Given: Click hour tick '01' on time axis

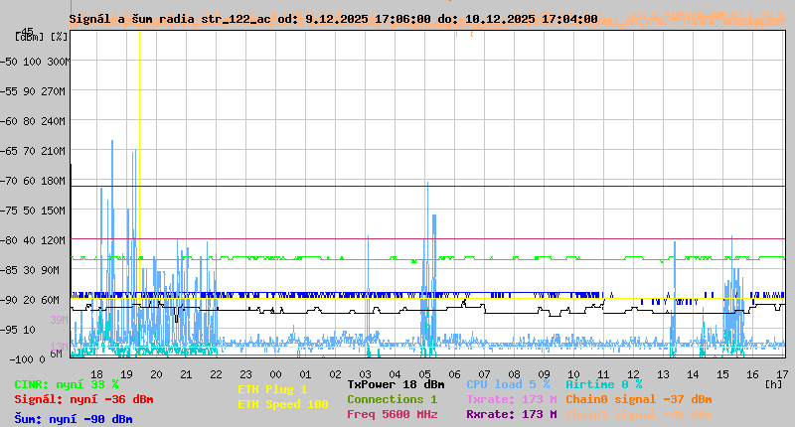Looking at the screenshot, I should click(305, 374).
